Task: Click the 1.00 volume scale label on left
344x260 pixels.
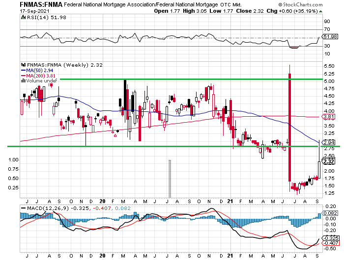Action: click(x=13, y=160)
